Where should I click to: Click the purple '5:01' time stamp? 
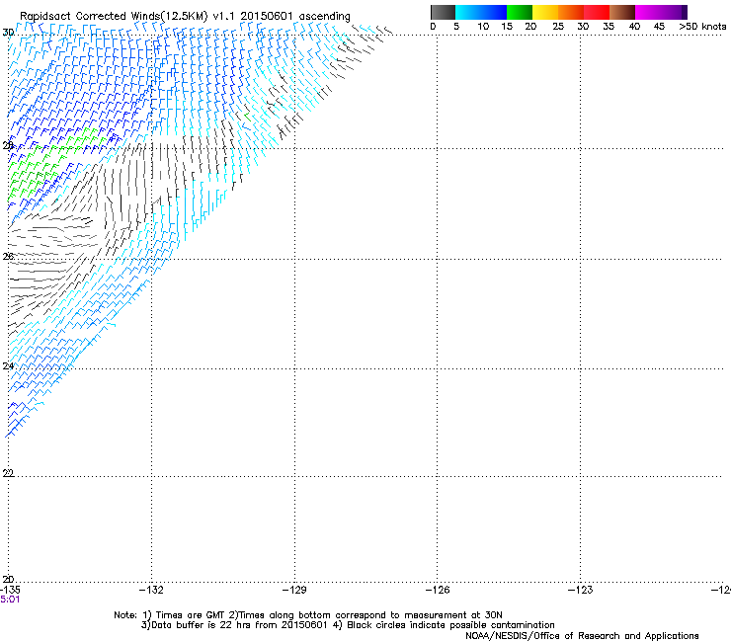click(x=10, y=600)
